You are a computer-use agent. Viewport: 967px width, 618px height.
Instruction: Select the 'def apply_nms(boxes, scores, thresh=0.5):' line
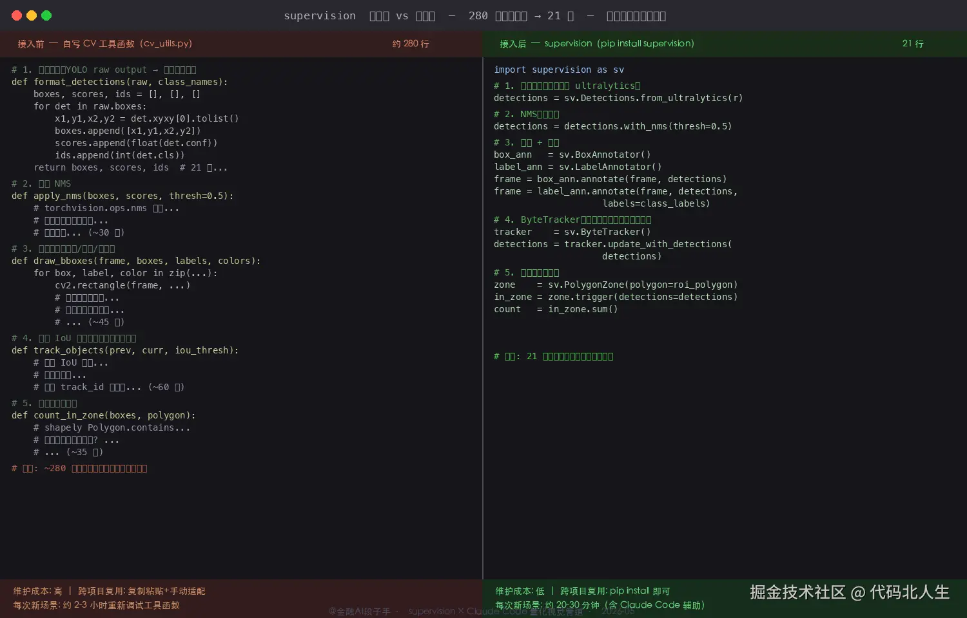(122, 196)
